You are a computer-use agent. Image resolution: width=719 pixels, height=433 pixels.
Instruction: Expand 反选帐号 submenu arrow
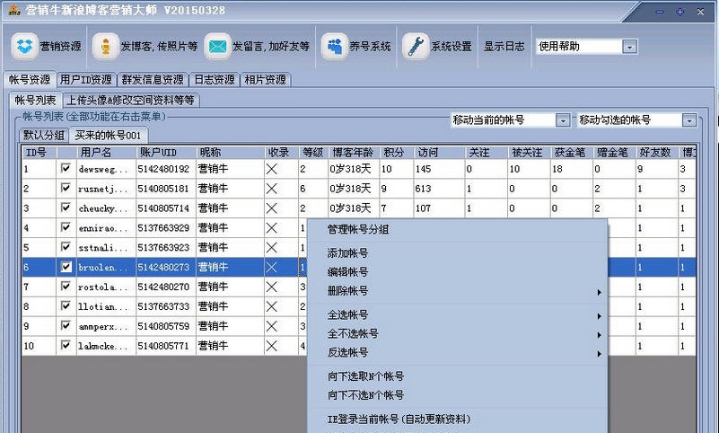coord(599,354)
